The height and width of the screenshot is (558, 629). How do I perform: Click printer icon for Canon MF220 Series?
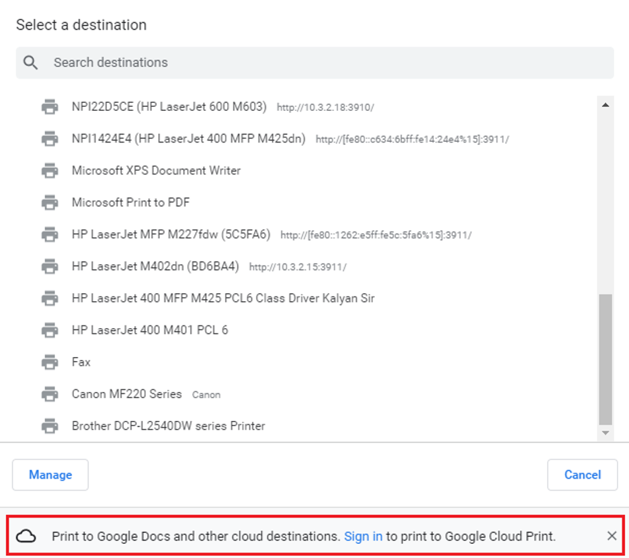50,394
